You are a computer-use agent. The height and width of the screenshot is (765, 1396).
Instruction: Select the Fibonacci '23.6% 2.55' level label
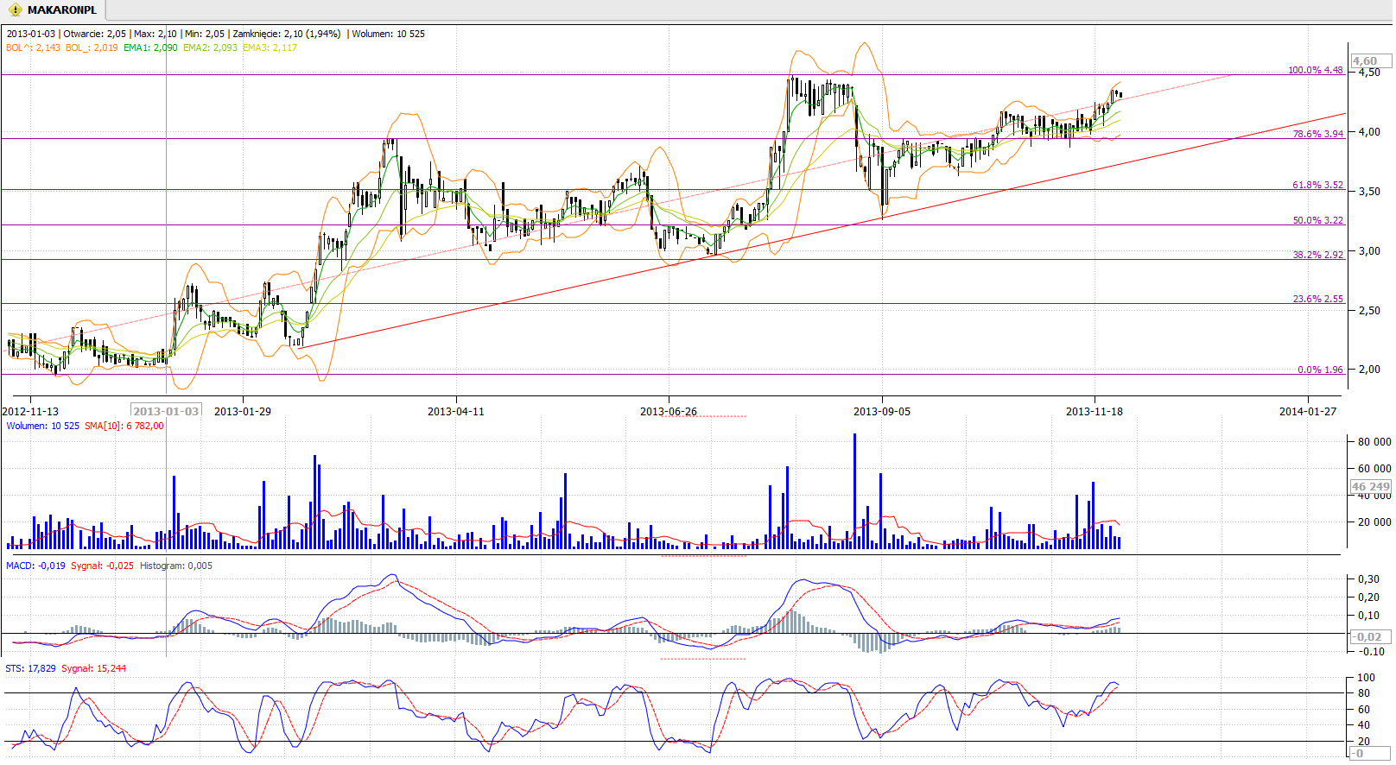(x=1318, y=300)
